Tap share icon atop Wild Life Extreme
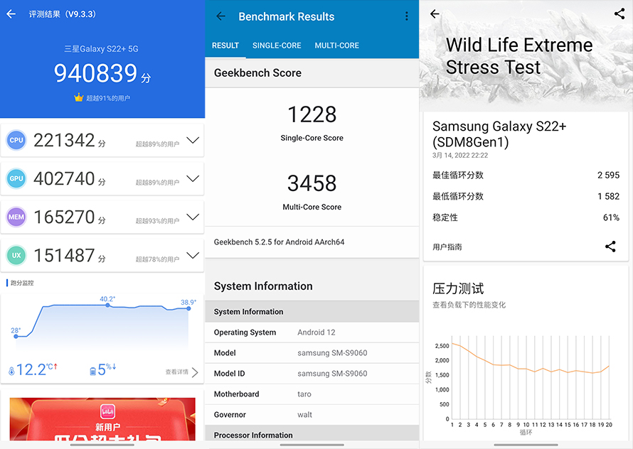 (619, 13)
